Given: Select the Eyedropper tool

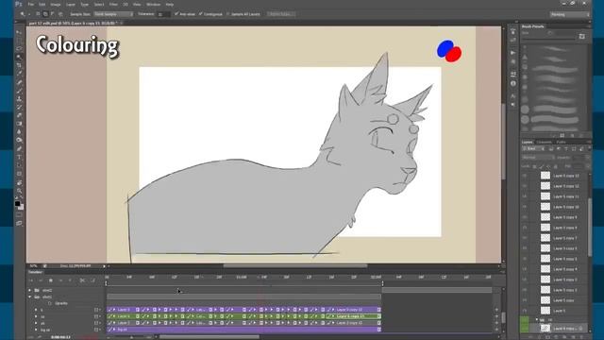Looking at the screenshot, I should (19, 74).
